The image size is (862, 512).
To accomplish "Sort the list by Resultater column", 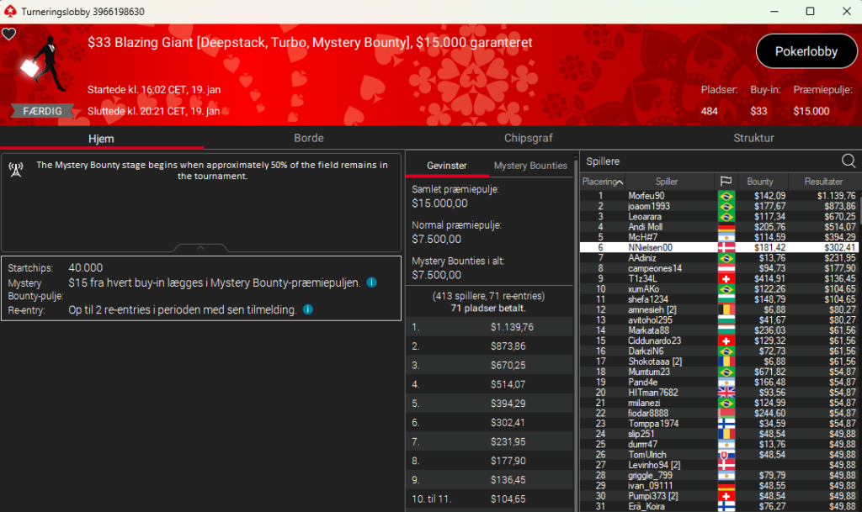I will 822,182.
